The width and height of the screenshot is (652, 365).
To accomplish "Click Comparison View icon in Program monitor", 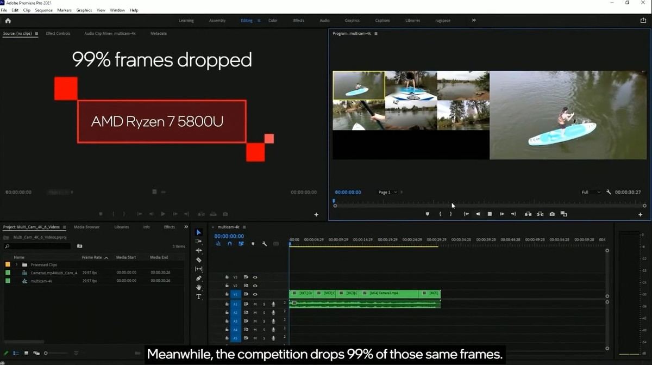I will point(564,214).
